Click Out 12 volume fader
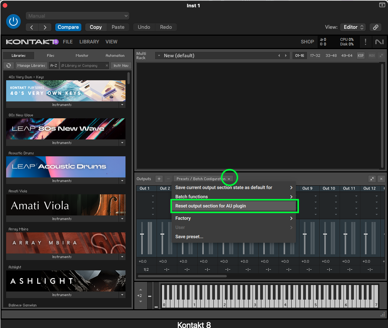Screen dimensions: 388x328 pyautogui.click(x=366, y=234)
